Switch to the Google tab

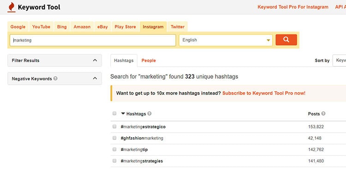point(18,27)
